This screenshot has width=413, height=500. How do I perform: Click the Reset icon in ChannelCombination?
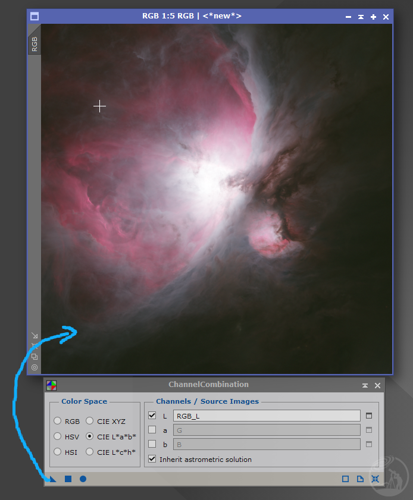[x=376, y=479]
